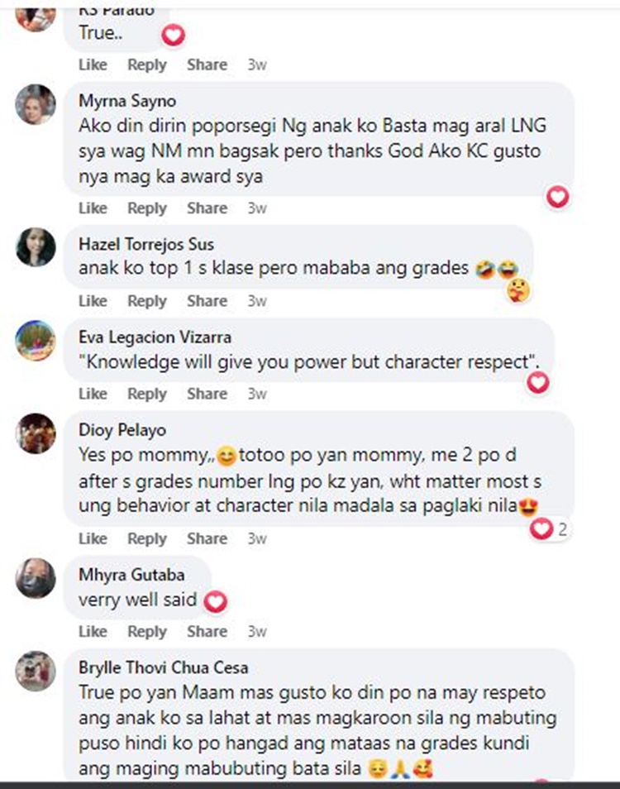Open Myrna Sayno's profile picture
Screen dimensions: 620x789
tap(36, 104)
